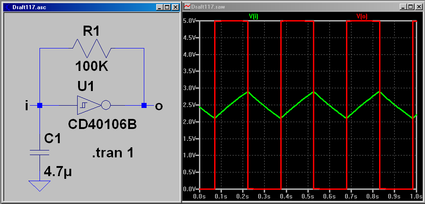Select the Schmitt inverter U1 symbol
Screen dimensions: 425x204
pyautogui.click(x=94, y=105)
